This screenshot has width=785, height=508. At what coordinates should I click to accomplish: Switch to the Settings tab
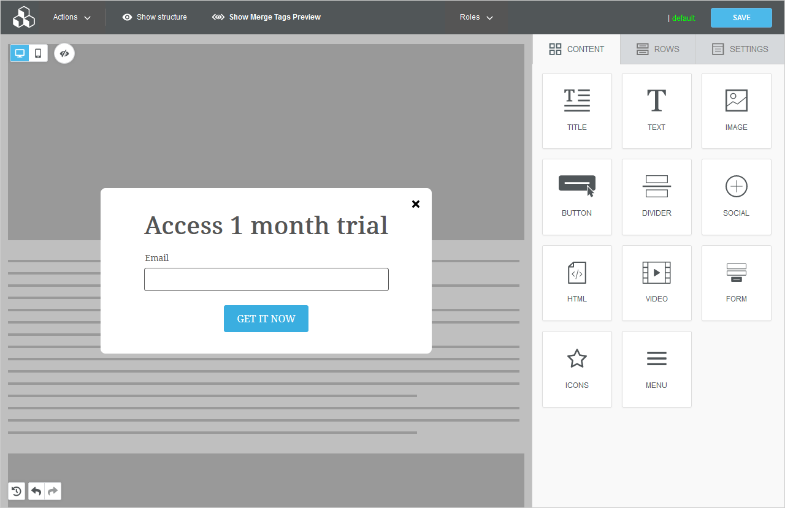(740, 49)
